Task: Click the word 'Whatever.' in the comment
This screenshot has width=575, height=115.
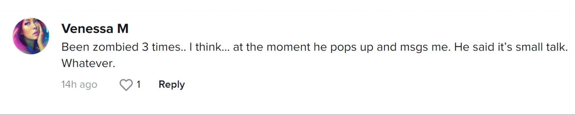Action: (x=88, y=63)
